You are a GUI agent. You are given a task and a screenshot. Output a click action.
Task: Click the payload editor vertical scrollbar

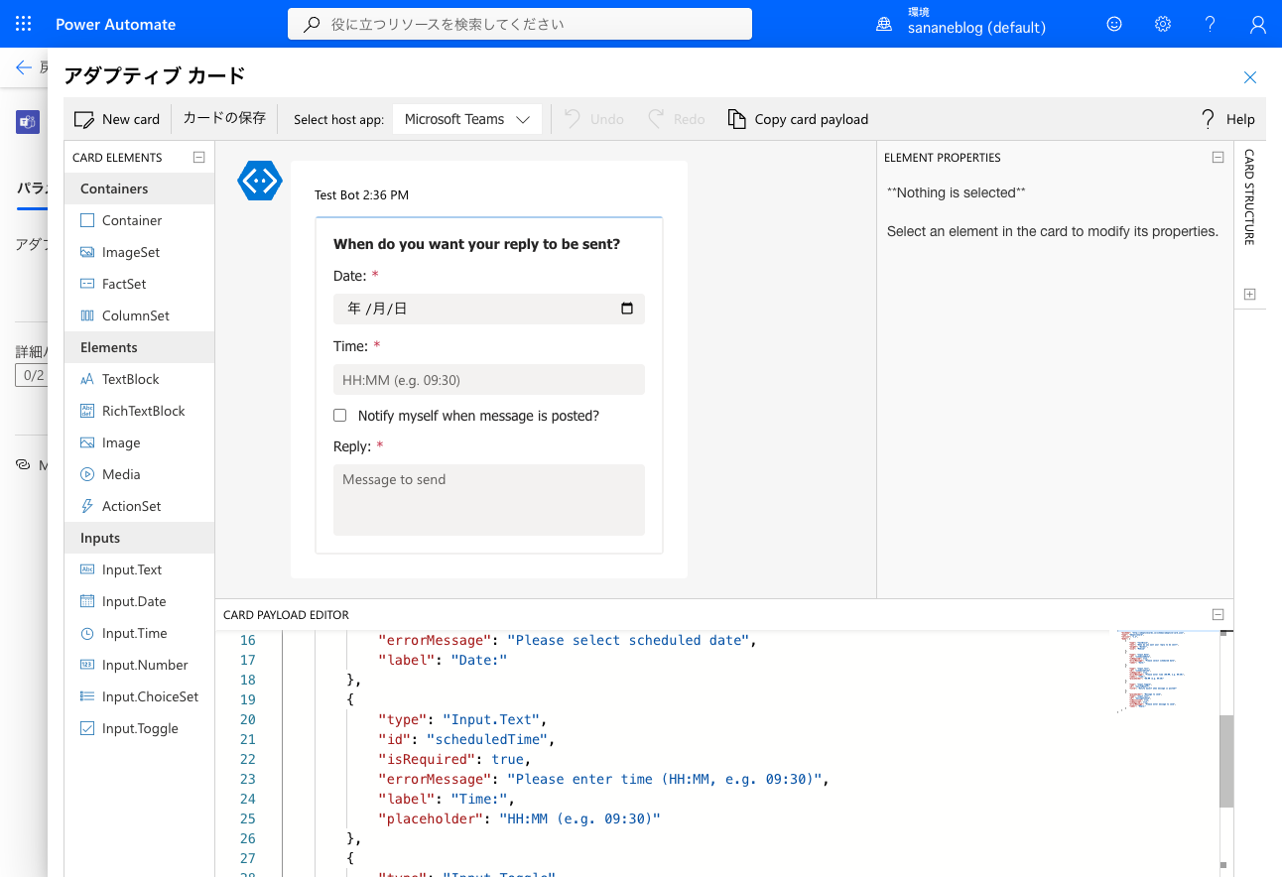coord(1226,760)
